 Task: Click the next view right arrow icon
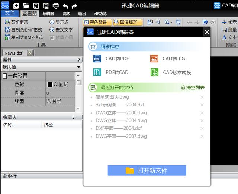pos(197,22)
